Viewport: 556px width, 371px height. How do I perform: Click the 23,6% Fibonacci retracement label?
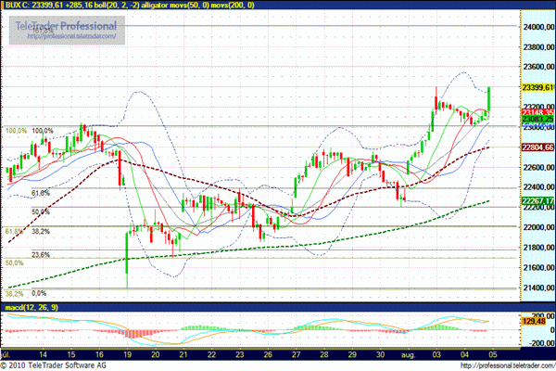40,254
